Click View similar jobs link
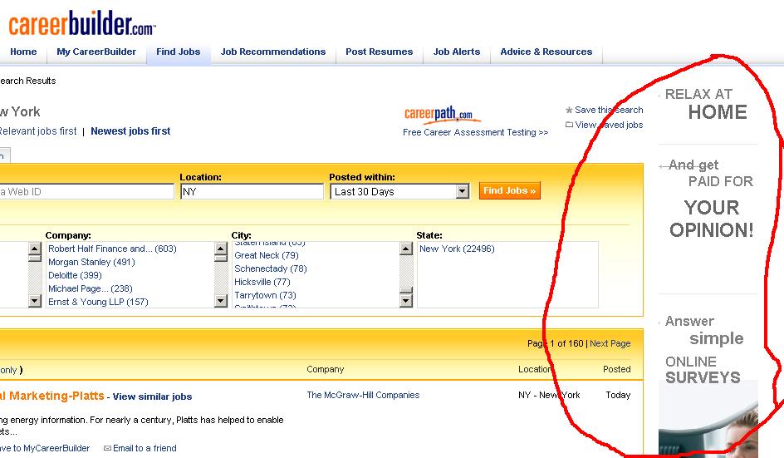Image resolution: width=784 pixels, height=458 pixels. tap(153, 396)
